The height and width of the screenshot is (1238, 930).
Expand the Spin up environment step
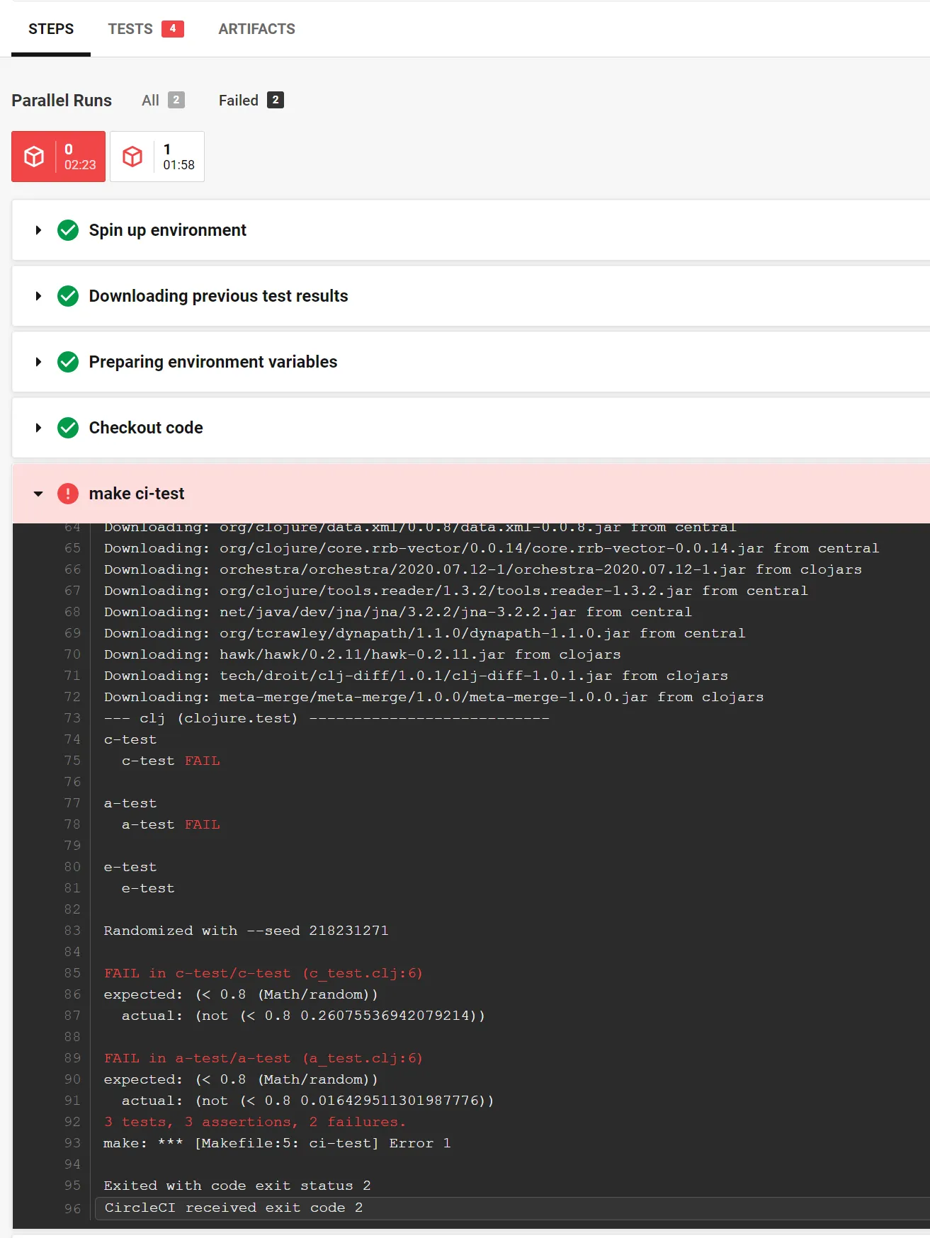(x=38, y=230)
